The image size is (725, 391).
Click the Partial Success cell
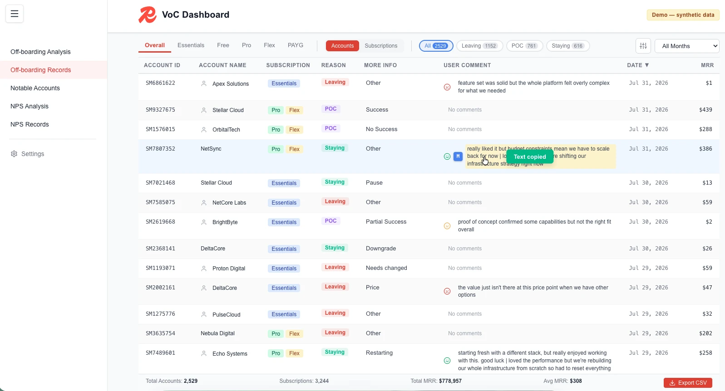pyautogui.click(x=386, y=222)
